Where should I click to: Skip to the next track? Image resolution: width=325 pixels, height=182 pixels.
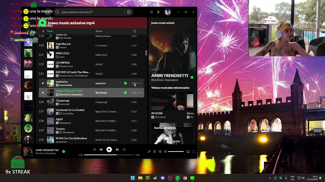pyautogui.click(x=117, y=149)
